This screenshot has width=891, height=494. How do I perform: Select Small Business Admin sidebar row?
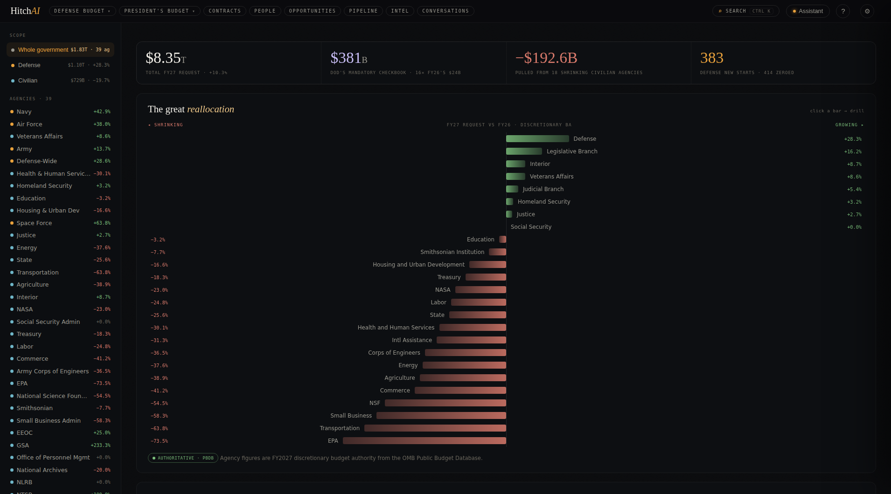coord(60,421)
